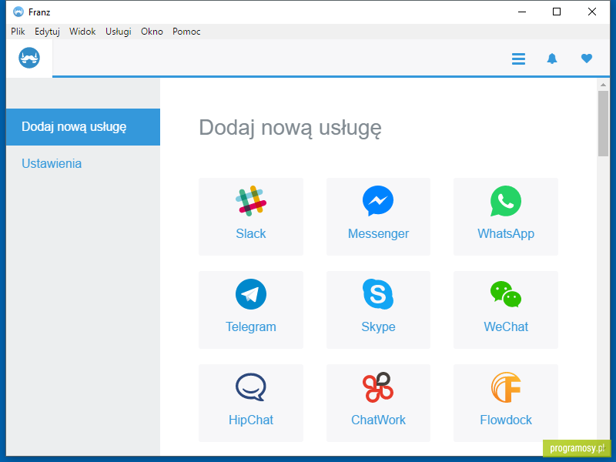Click the Skype text label
This screenshot has height=462, width=616.
(x=378, y=326)
